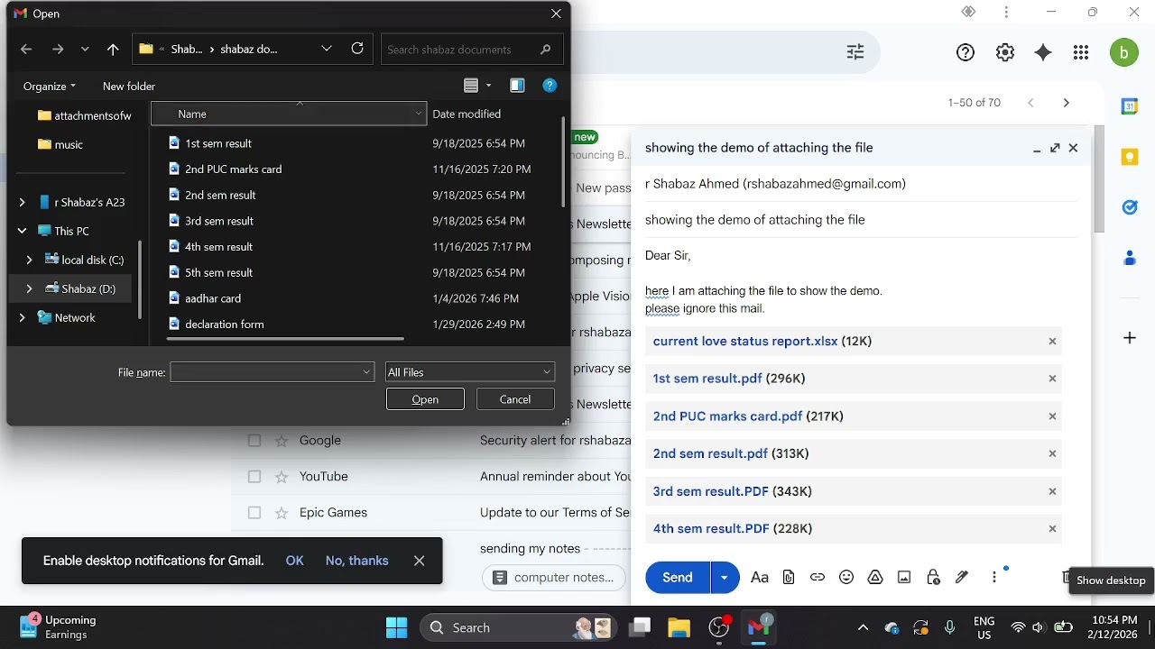This screenshot has width=1155, height=649.
Task: Select the Google email checkbox
Action: [254, 441]
